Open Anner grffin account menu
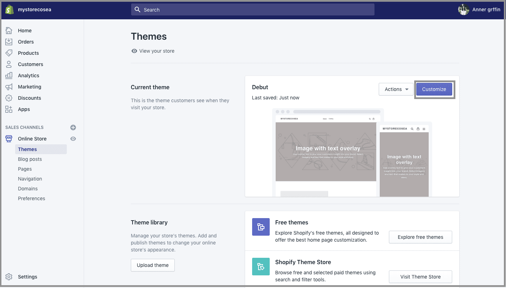The width and height of the screenshot is (506, 288). [479, 9]
